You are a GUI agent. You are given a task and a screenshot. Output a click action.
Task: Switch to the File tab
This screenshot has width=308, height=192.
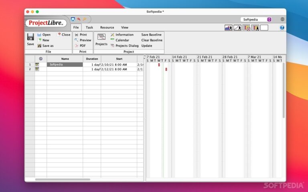tap(76, 28)
